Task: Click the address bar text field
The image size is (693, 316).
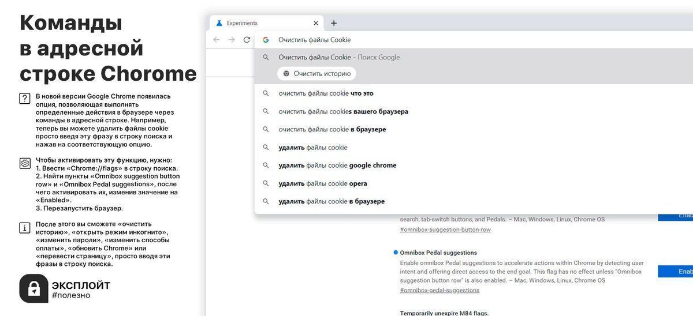Action: (474, 40)
